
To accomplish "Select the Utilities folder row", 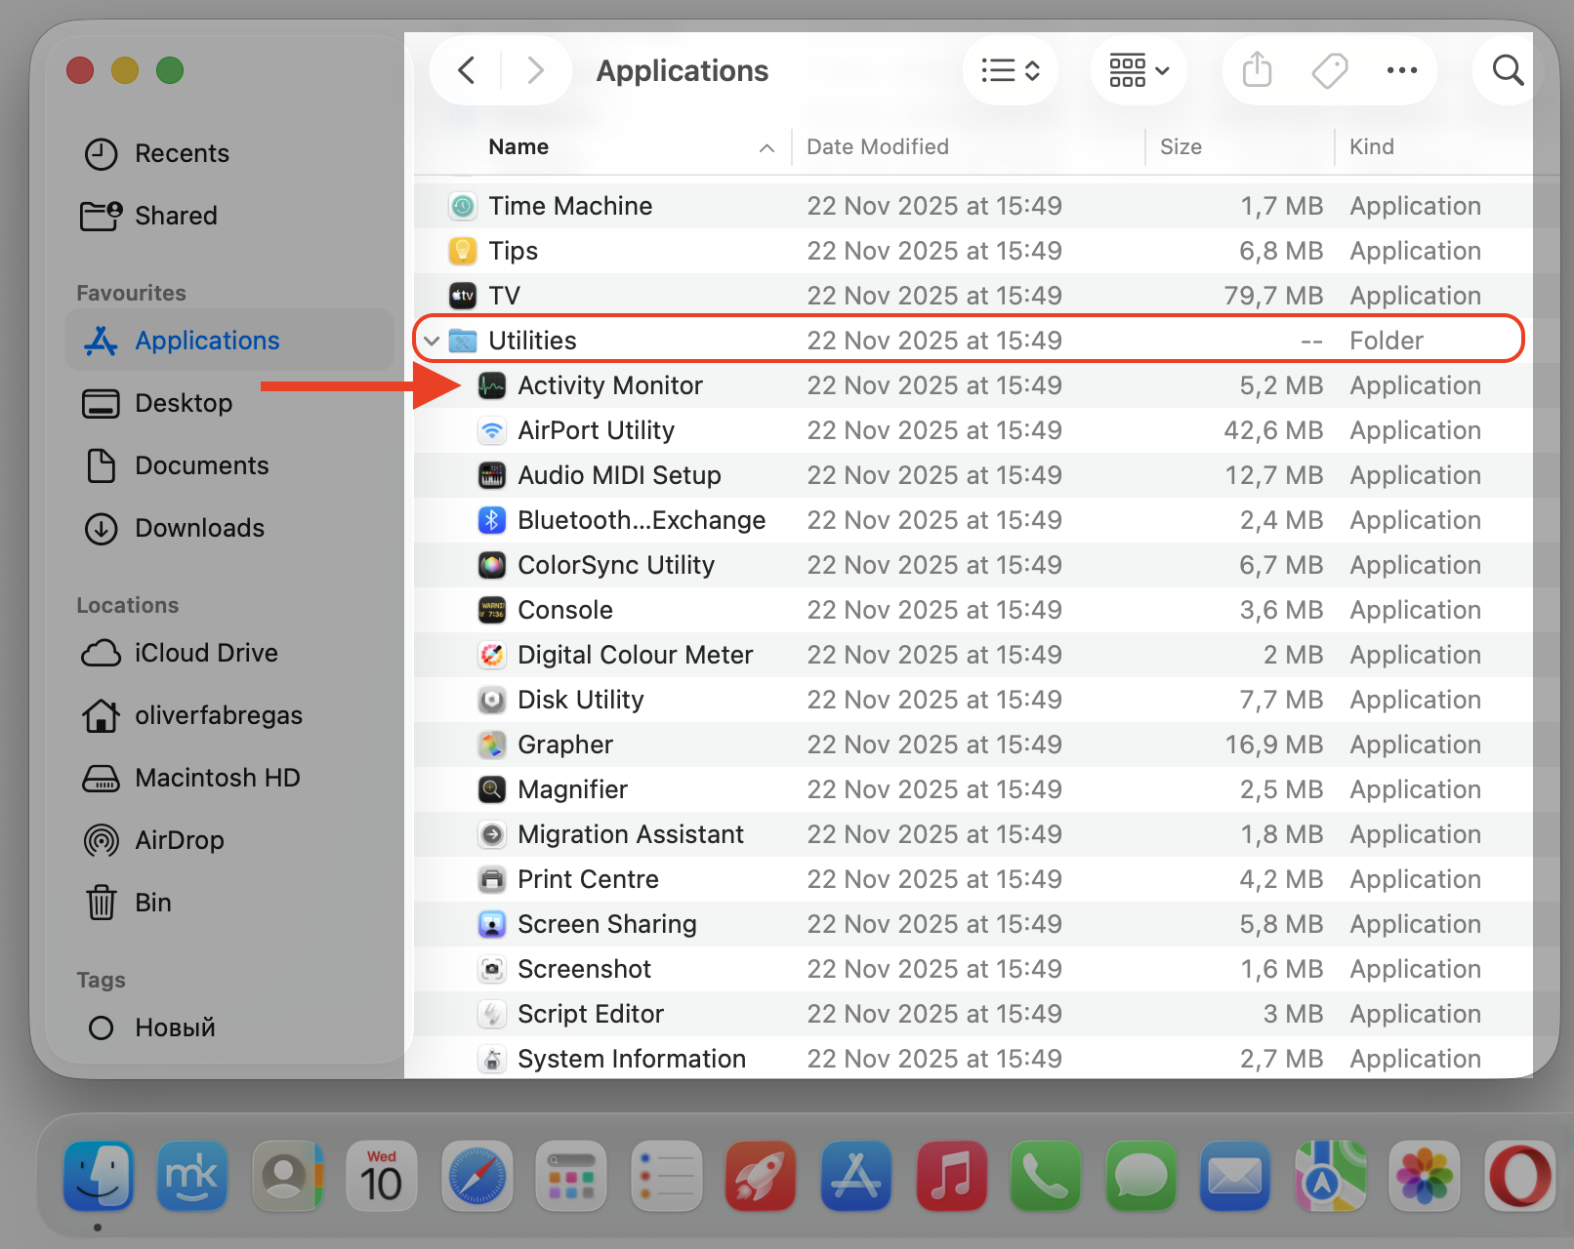I will [x=969, y=341].
